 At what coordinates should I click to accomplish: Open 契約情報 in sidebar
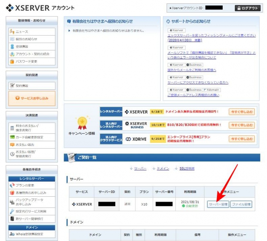[32, 86]
